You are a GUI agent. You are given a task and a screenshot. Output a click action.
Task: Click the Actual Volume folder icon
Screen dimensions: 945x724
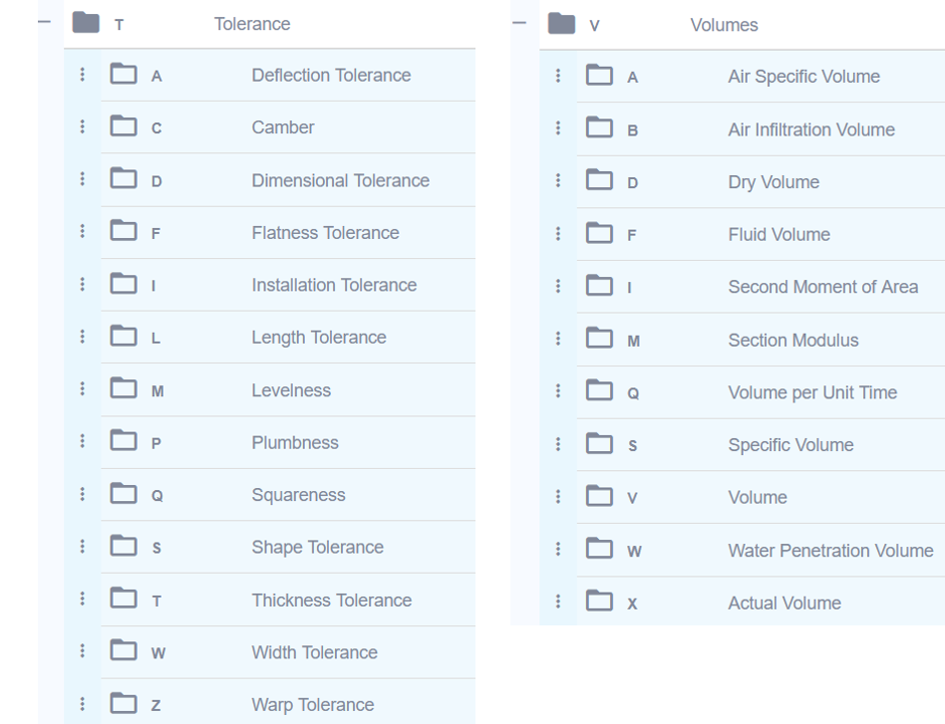(599, 603)
